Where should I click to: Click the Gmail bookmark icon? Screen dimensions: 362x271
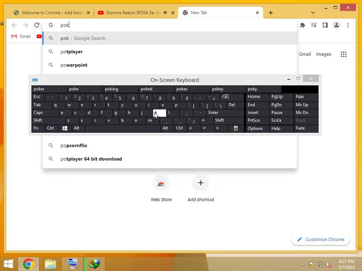coord(14,36)
